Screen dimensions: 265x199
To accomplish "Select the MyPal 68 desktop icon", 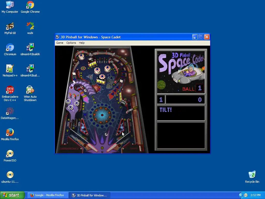I will point(10,29).
